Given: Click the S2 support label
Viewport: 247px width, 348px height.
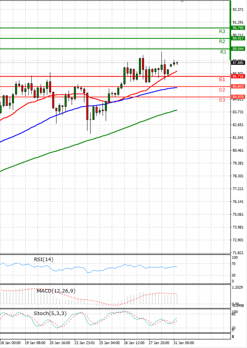Looking at the screenshot, I should coord(222,90).
